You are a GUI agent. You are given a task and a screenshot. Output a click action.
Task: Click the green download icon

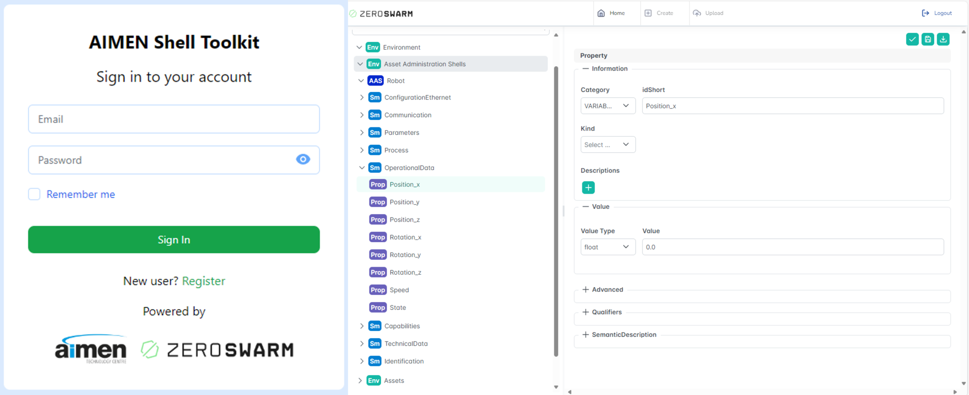pos(943,39)
